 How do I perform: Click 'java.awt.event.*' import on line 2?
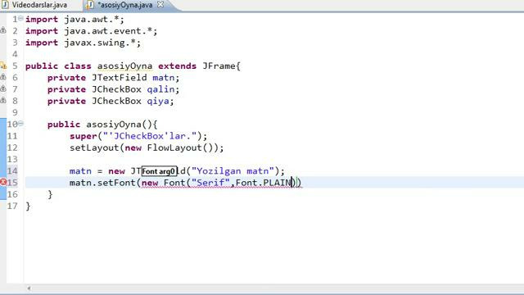tap(108, 31)
